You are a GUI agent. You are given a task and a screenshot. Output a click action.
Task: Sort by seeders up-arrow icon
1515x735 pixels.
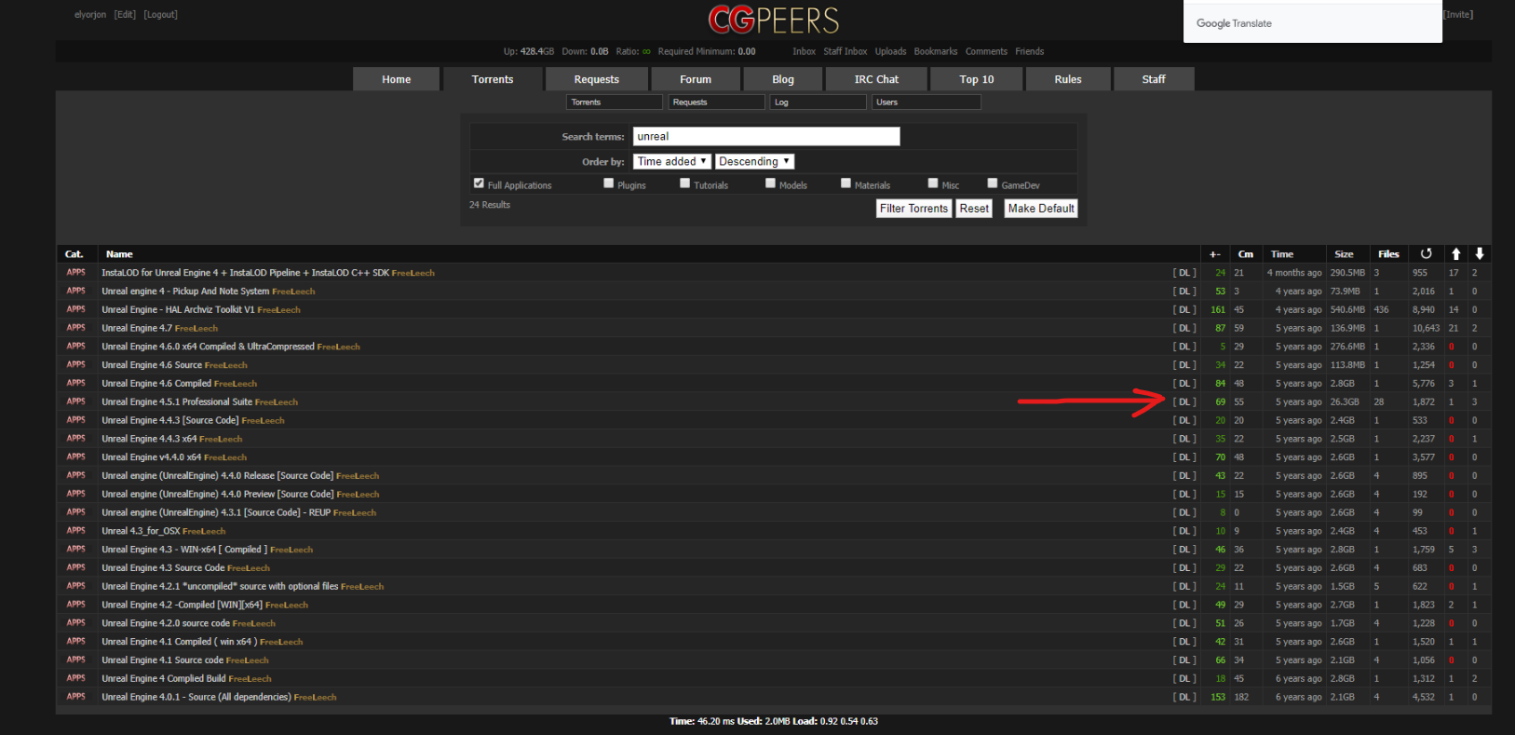1455,253
